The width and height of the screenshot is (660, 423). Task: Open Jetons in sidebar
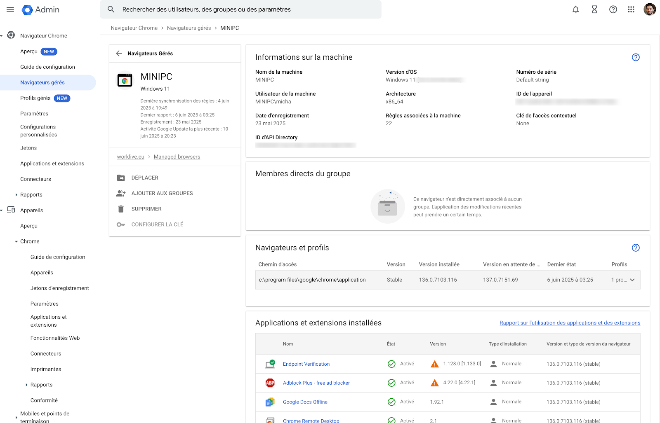(28, 148)
